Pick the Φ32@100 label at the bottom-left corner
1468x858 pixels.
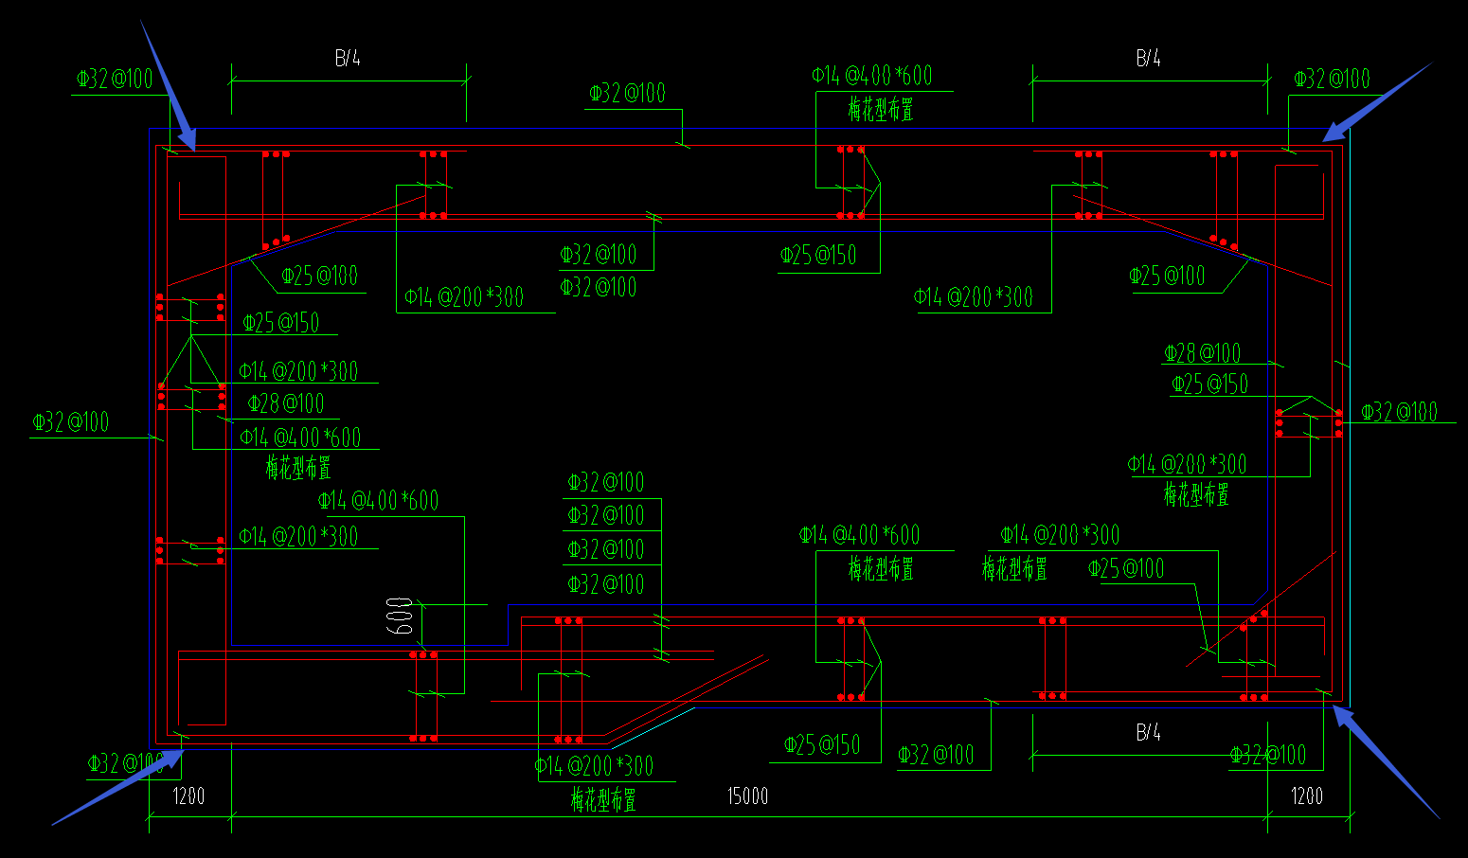point(126,763)
